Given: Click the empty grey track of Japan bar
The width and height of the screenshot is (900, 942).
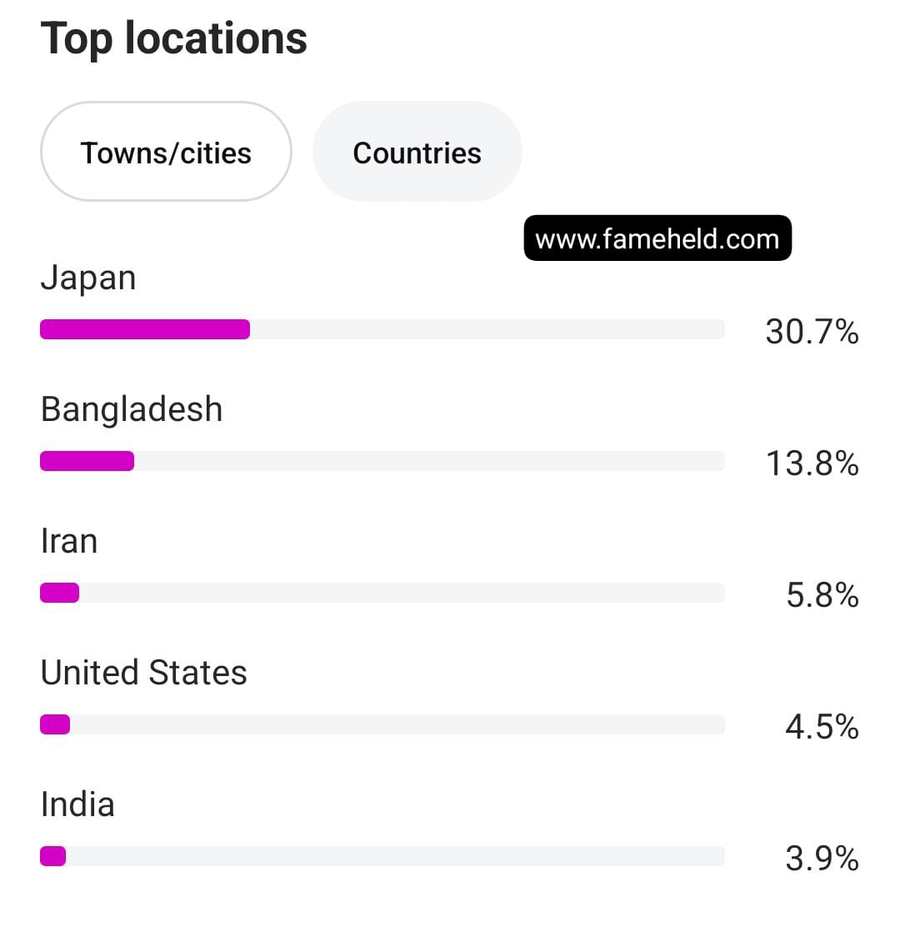Looking at the screenshot, I should (x=487, y=329).
